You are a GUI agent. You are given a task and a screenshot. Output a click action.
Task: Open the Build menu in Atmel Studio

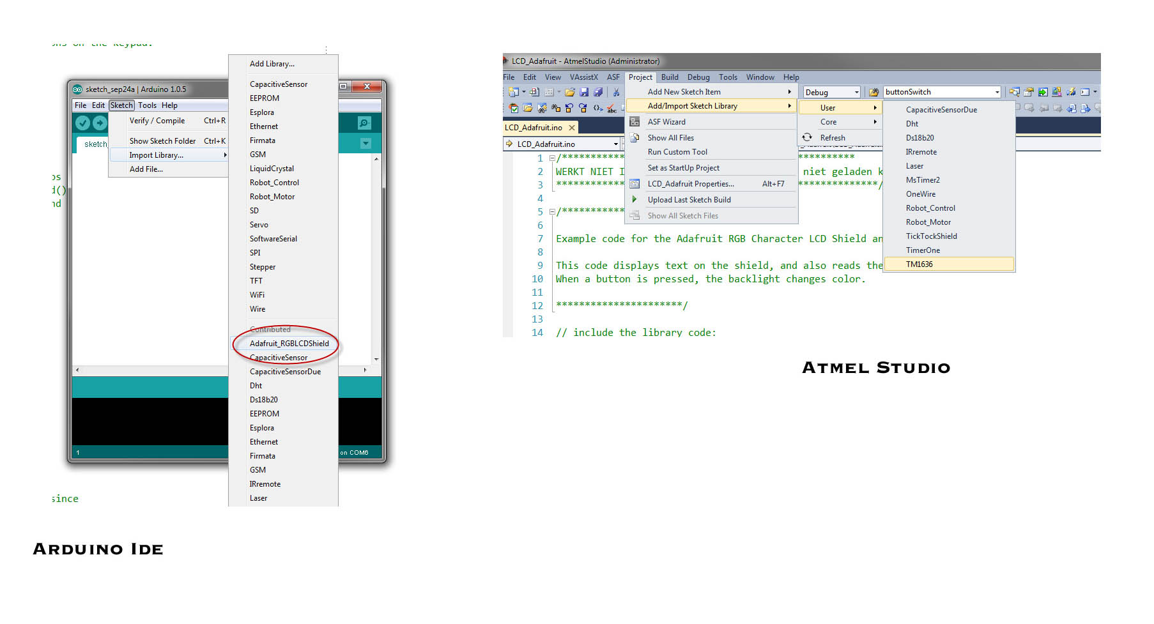670,77
